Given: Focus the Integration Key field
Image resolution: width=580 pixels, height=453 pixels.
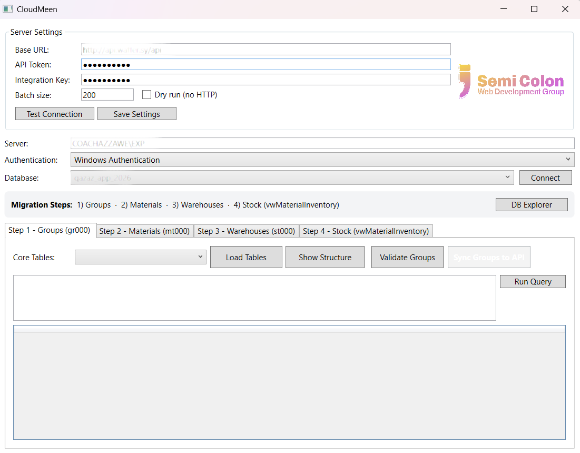Looking at the screenshot, I should point(266,80).
